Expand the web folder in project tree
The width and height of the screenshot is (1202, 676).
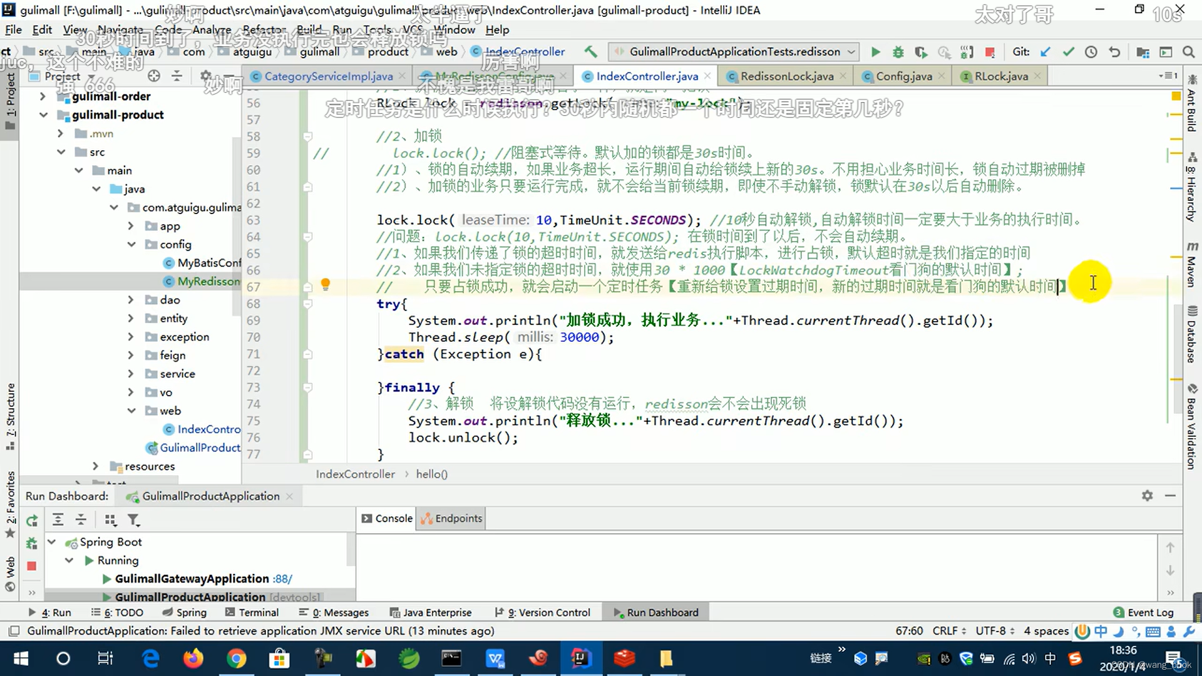coord(130,410)
